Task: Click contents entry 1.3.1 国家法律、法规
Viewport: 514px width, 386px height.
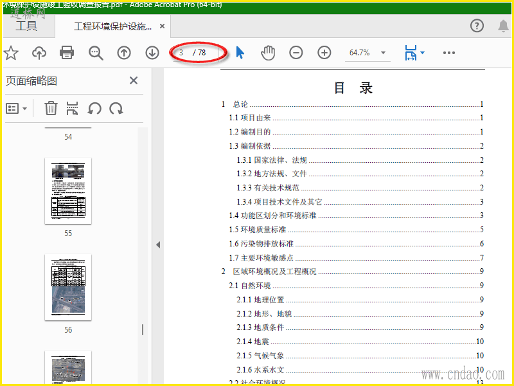Action: click(x=360, y=160)
